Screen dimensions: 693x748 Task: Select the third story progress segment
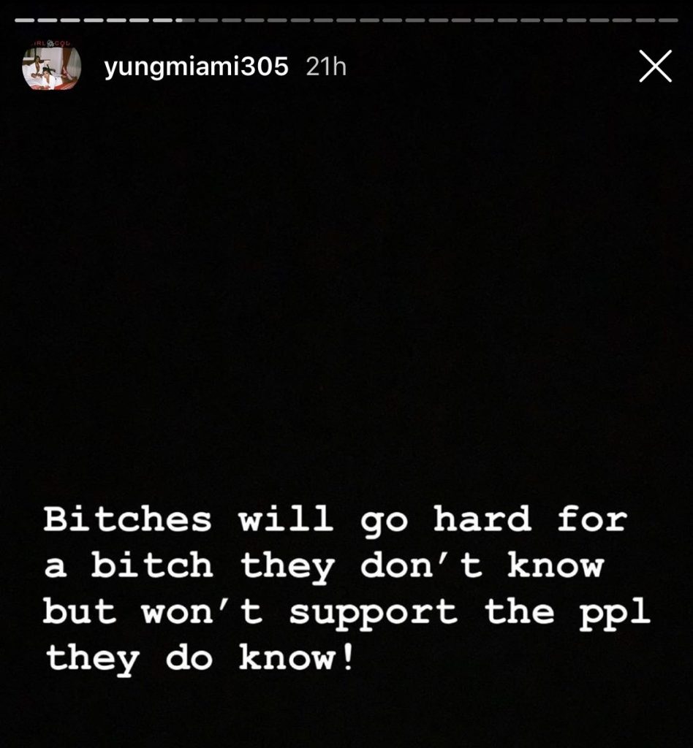(x=70, y=20)
